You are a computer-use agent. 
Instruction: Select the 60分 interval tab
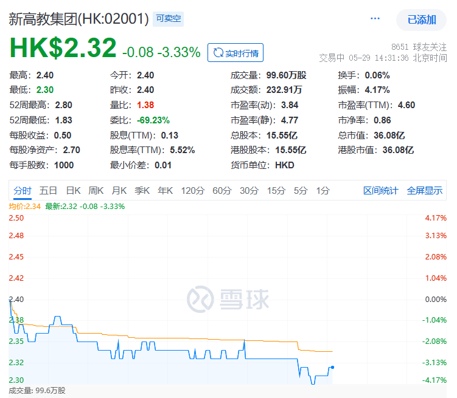(x=222, y=191)
